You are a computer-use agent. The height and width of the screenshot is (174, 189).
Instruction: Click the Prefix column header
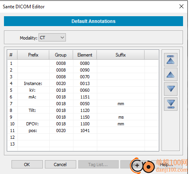click(x=33, y=55)
